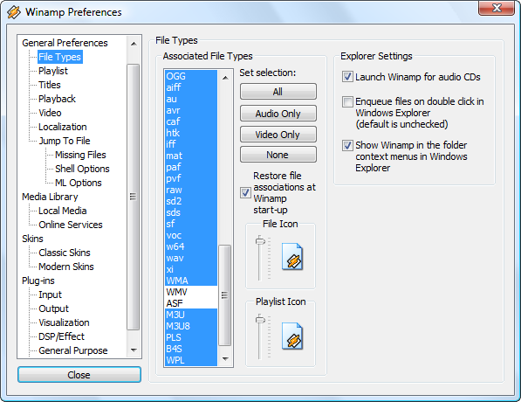
Task: Open Input plug-ins page
Action: [x=50, y=295]
